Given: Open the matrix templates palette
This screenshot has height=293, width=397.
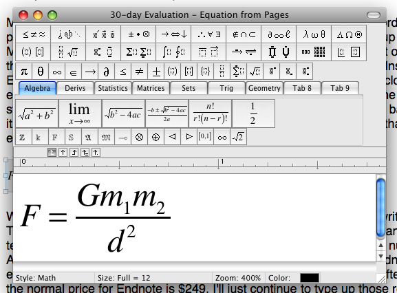Looking at the screenshot, I should [x=314, y=52].
